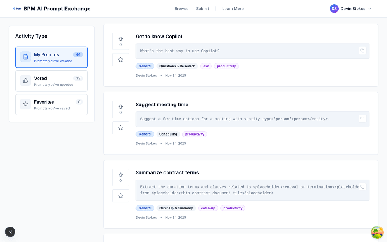The height and width of the screenshot is (242, 387).
Task: Select the Voted filter in Activity Type sidebar
Action: pos(51,81)
